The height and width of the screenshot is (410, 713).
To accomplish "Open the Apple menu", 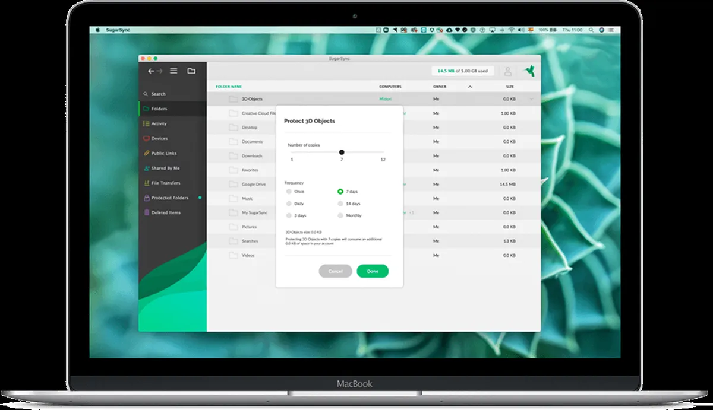I will [98, 29].
